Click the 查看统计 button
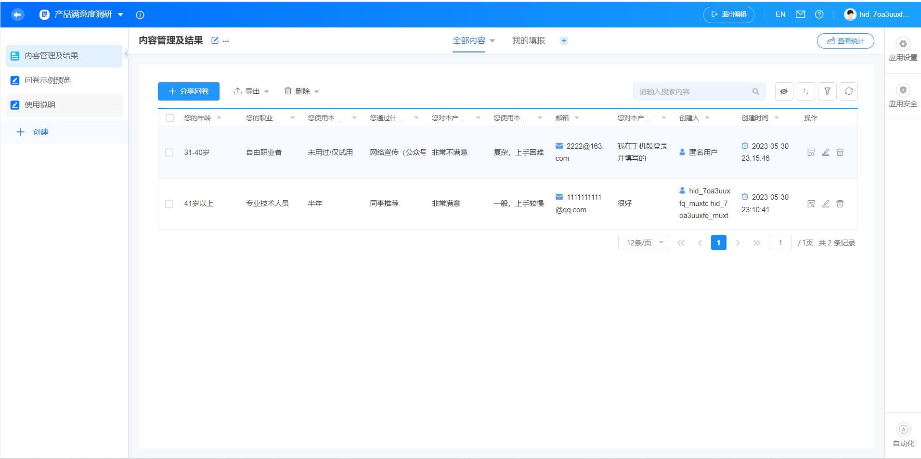This screenshot has height=459, width=921. coord(845,41)
